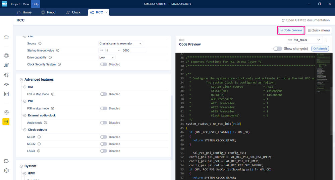The height and width of the screenshot is (180, 335).
Task: Open the LSE Source dropdown
Action: [120, 43]
